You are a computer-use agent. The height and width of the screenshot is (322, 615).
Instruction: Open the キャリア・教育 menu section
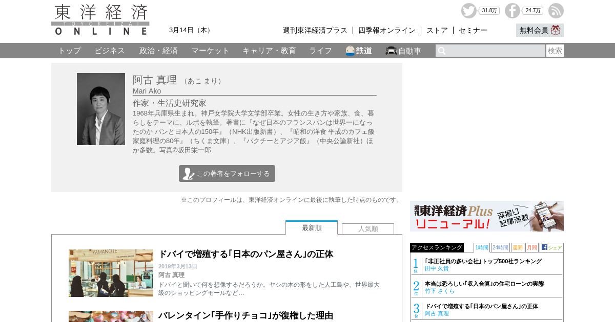[x=269, y=51]
